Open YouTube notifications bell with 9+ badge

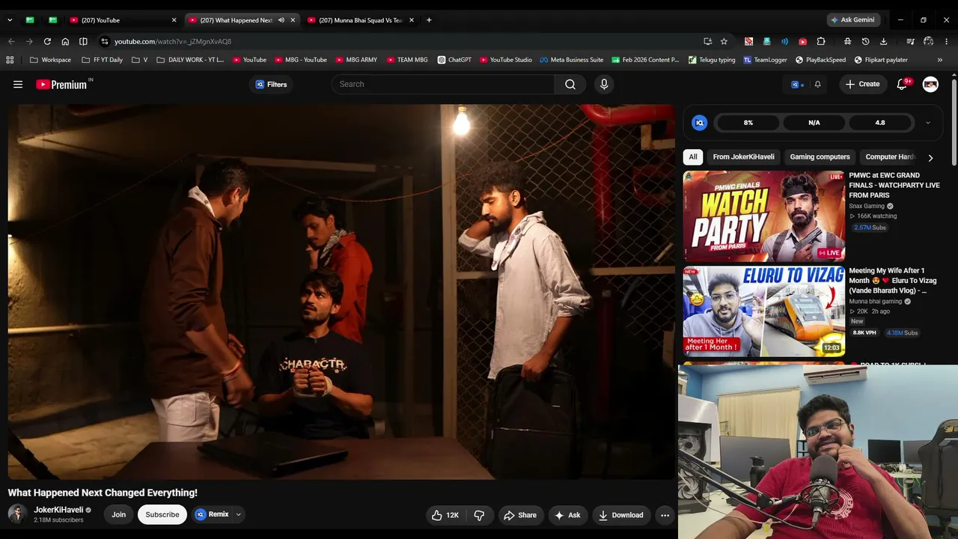point(903,85)
